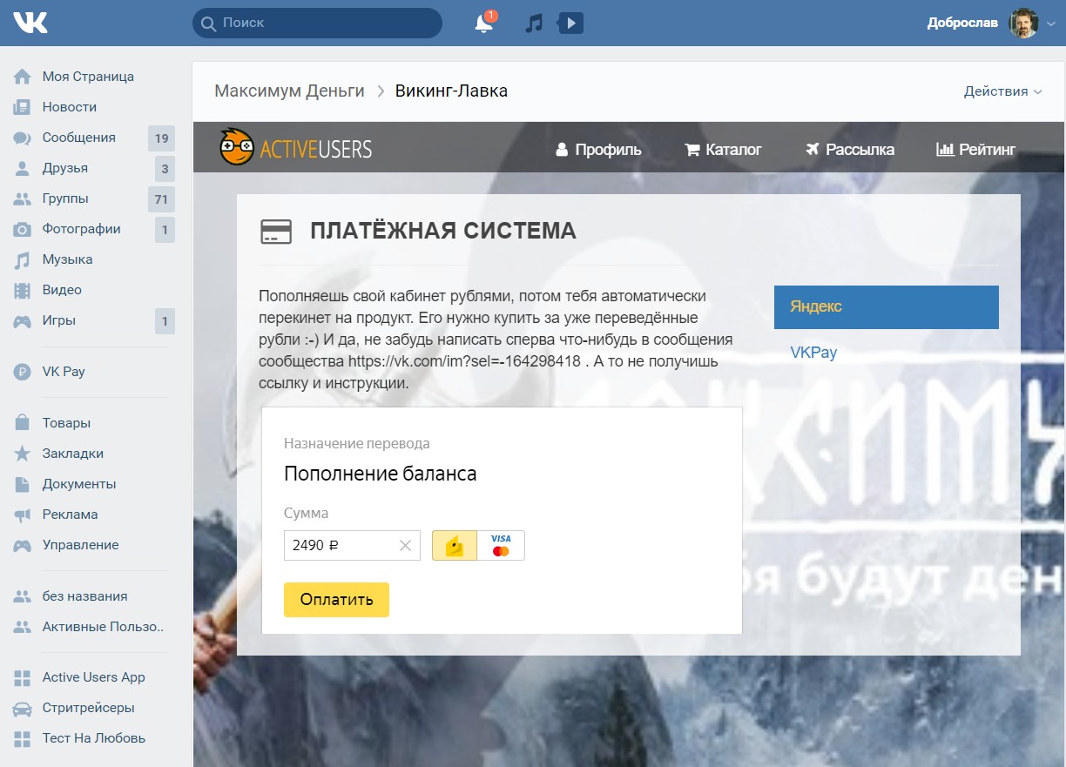Image resolution: width=1066 pixels, height=767 pixels.
Task: Click the gamepad icon beside Игры
Action: (x=23, y=320)
